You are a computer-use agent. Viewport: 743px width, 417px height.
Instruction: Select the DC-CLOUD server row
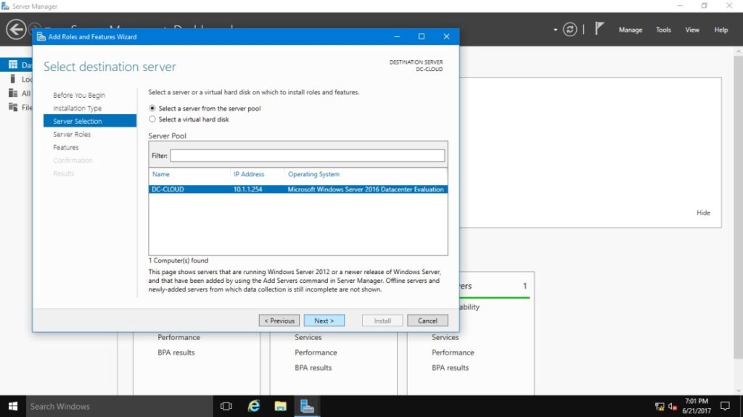point(298,189)
